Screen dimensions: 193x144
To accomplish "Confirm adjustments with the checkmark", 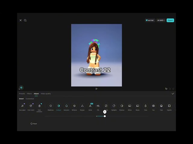I will tap(173, 94).
